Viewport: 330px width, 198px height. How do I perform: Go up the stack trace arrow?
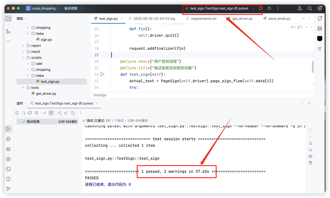click(x=310, y=130)
